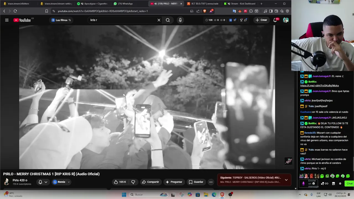This screenshot has height=199, width=354.
Task: Open chat settings gear icon
Action: pyautogui.click(x=340, y=184)
